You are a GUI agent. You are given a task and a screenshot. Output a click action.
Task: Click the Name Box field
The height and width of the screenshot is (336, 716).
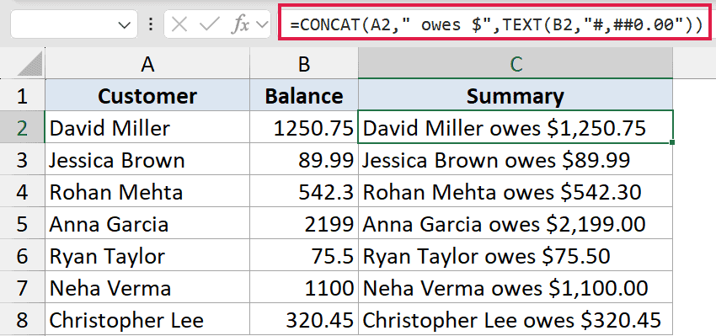(x=74, y=24)
